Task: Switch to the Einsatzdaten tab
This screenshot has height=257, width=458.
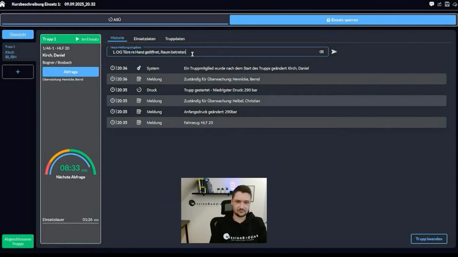Action: [145, 39]
